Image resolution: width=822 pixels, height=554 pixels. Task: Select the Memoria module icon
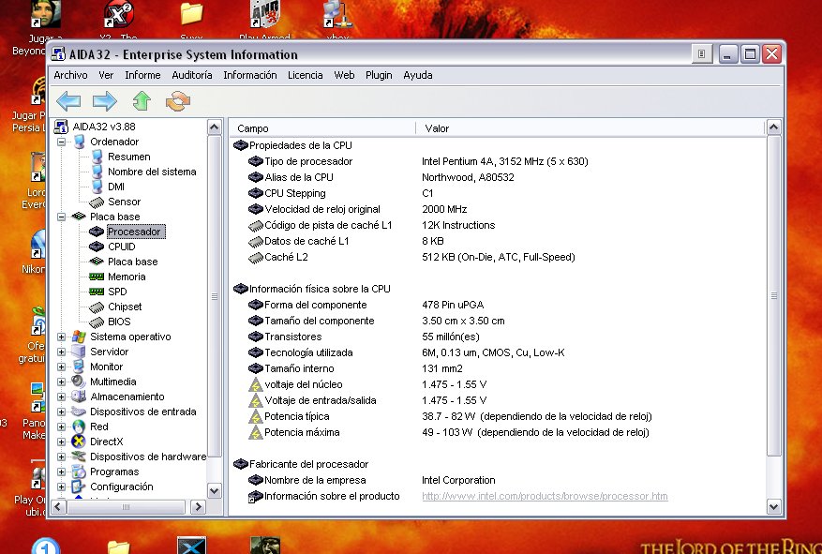click(x=97, y=277)
